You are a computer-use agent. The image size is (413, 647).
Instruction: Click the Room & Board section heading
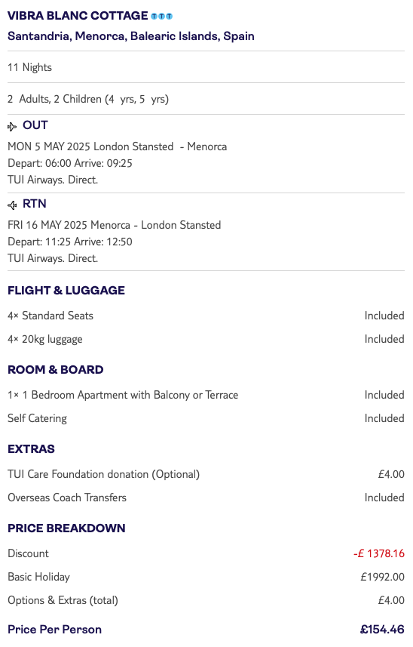pos(56,370)
